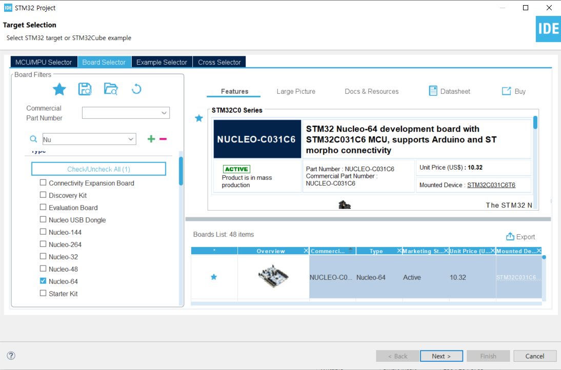Check the Evaluation Board checkbox
This screenshot has width=561, height=370.
[43, 207]
